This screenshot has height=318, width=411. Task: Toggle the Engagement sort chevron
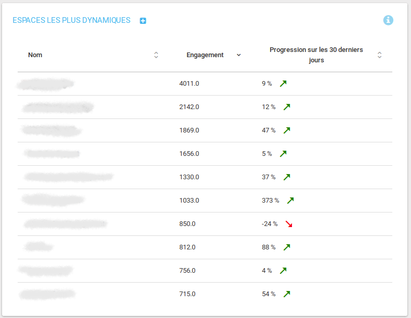pos(238,55)
